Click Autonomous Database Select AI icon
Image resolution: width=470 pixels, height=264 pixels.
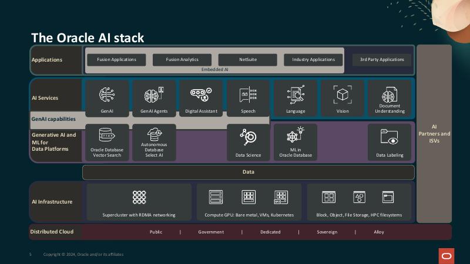pos(154,134)
